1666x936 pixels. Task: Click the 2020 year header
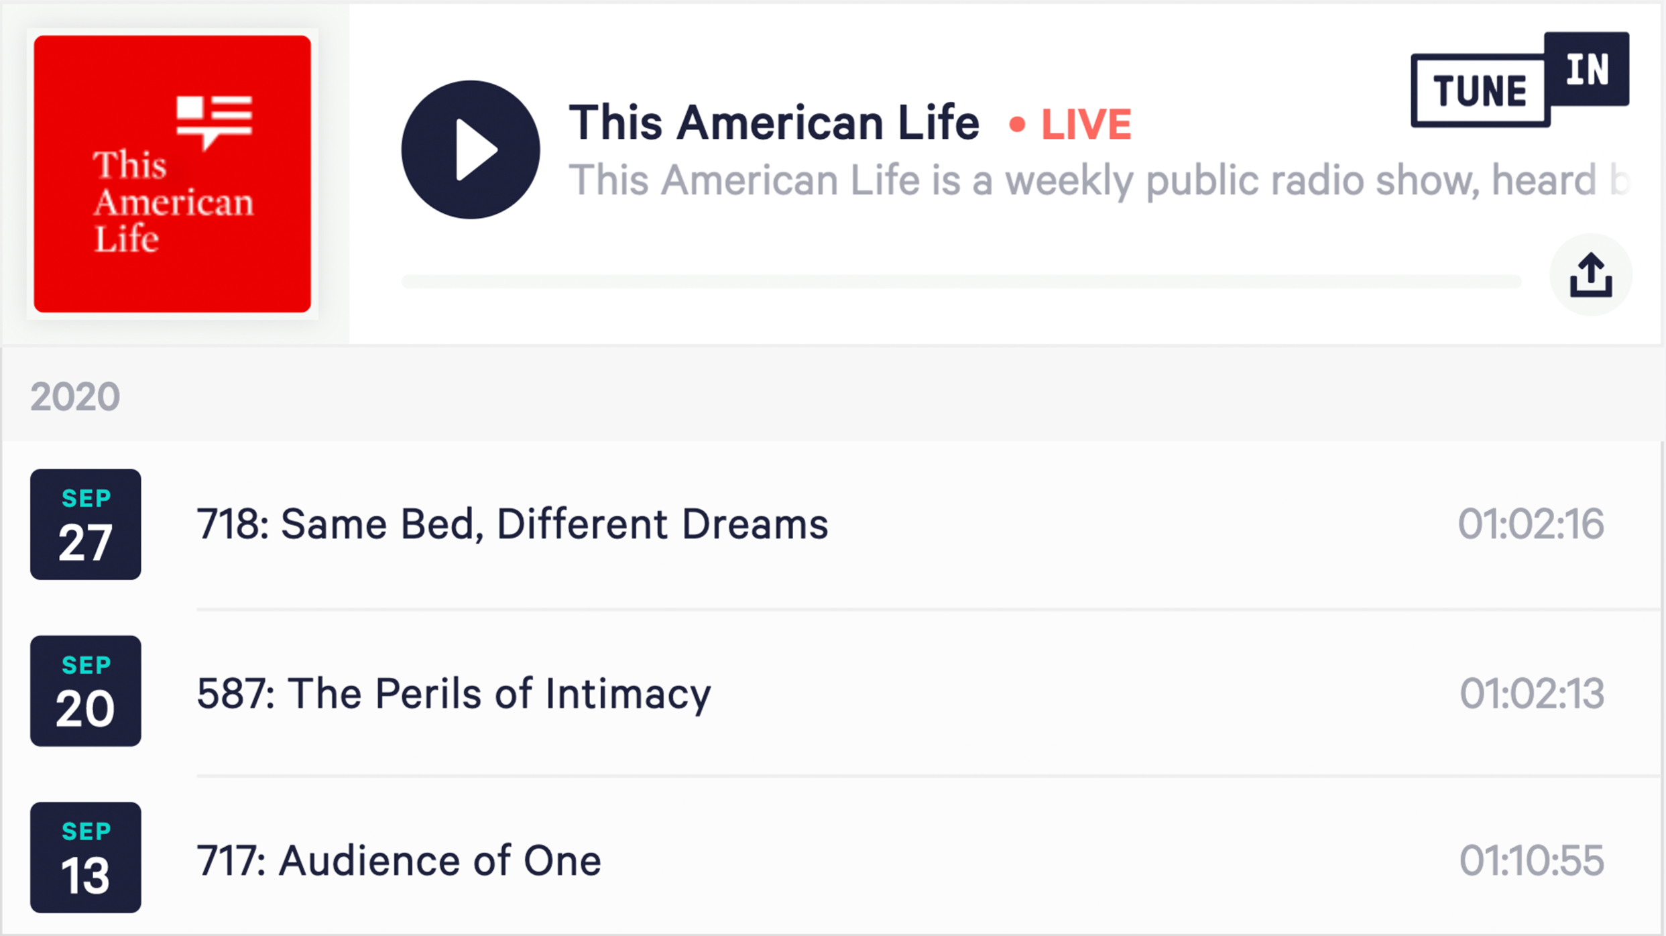[75, 397]
